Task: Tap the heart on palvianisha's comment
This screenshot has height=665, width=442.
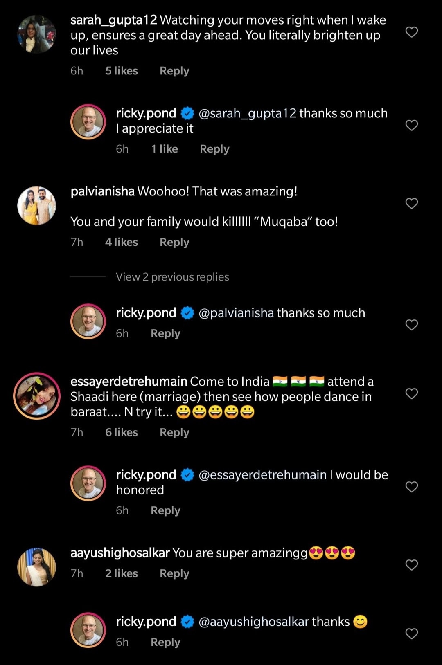Action: pyautogui.click(x=411, y=203)
